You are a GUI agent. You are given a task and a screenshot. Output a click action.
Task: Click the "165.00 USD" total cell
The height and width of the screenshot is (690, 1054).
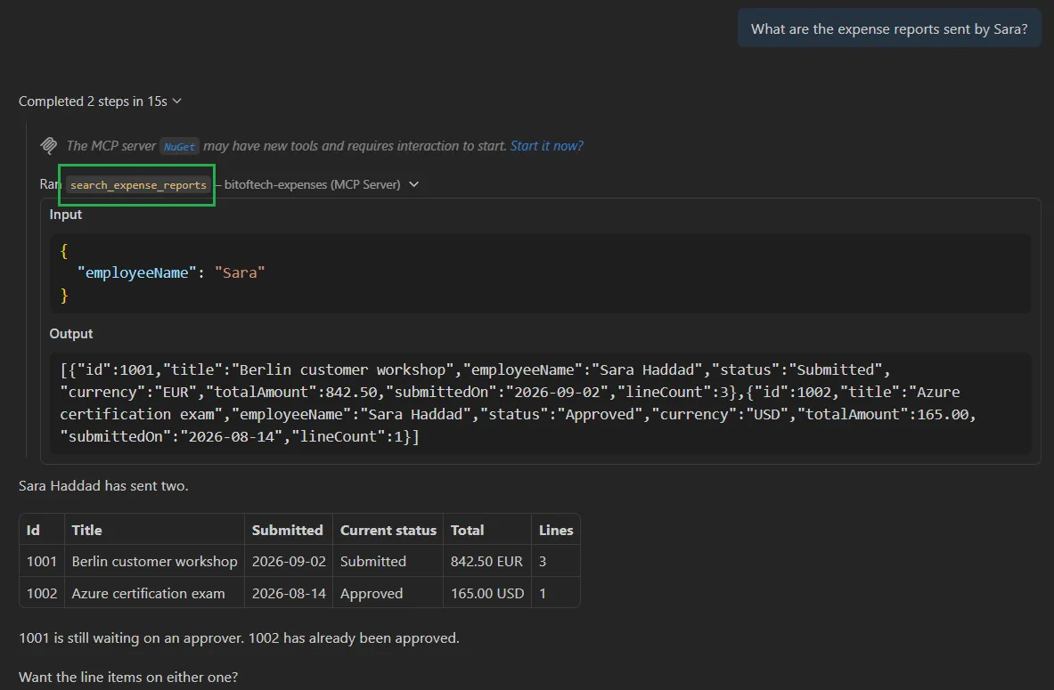pos(487,593)
